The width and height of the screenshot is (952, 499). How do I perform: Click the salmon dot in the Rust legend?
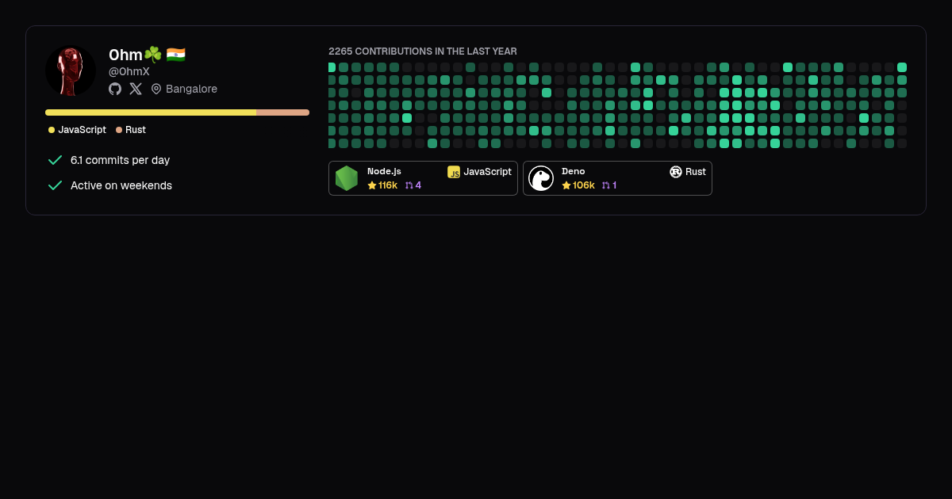point(119,130)
